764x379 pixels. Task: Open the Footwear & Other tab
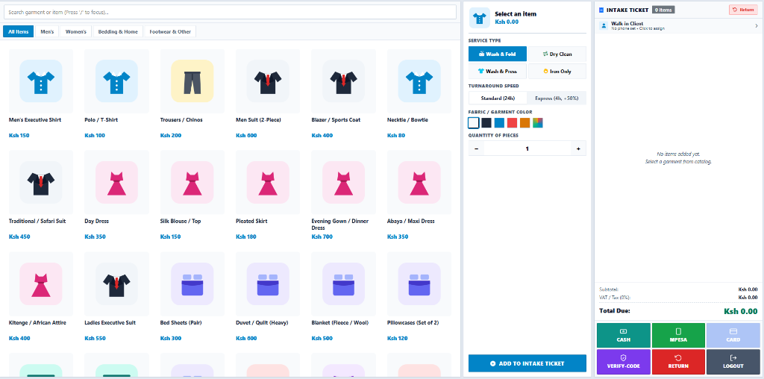tap(171, 31)
